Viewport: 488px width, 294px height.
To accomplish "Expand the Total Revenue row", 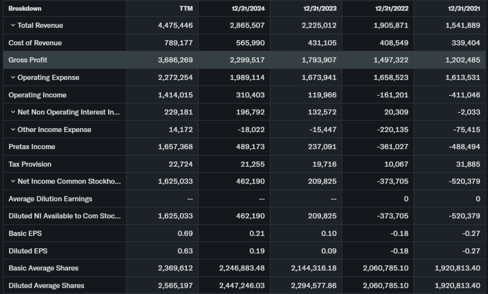I will [13, 25].
